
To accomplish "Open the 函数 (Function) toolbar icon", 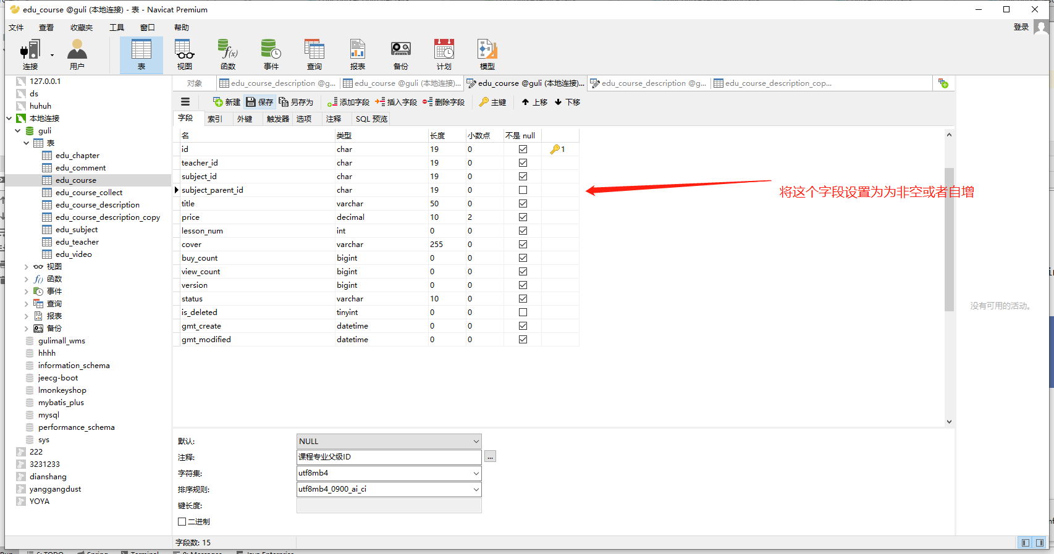I will tap(228, 55).
